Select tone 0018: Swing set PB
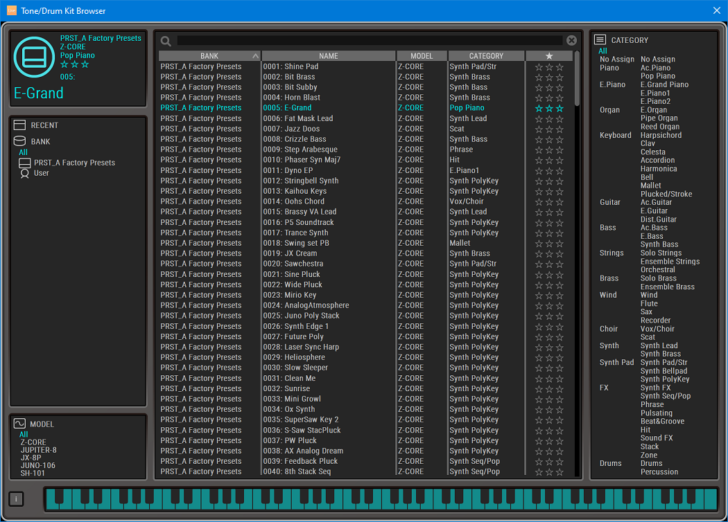Screen dimensions: 728x522 296,243
